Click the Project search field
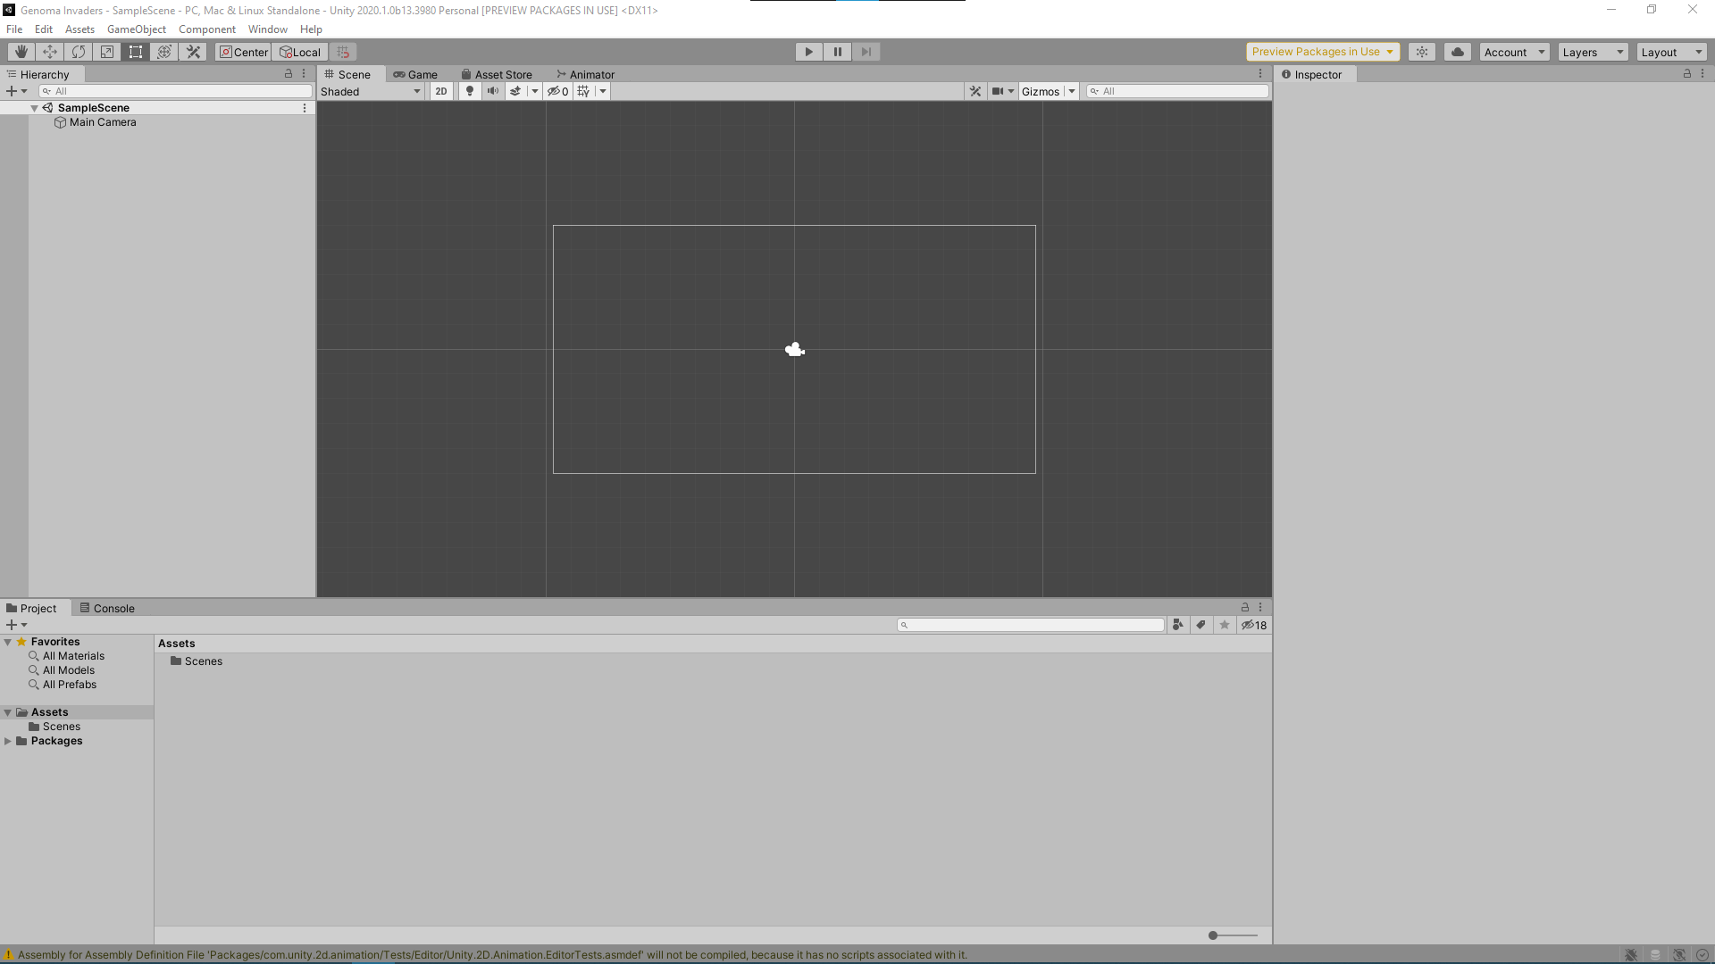The image size is (1715, 964). tap(1031, 625)
